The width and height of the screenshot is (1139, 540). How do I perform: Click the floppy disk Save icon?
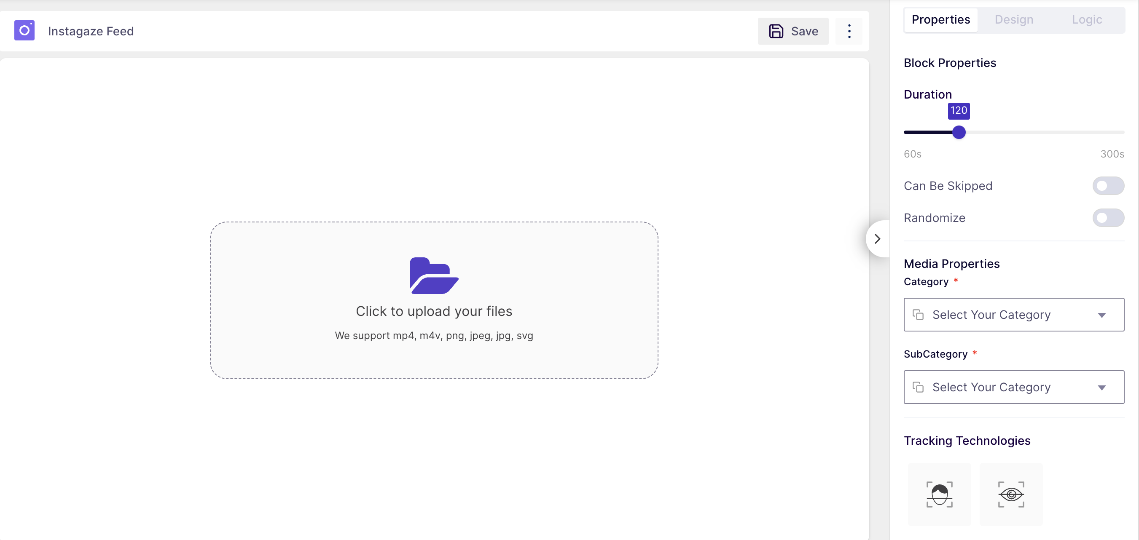pos(776,31)
